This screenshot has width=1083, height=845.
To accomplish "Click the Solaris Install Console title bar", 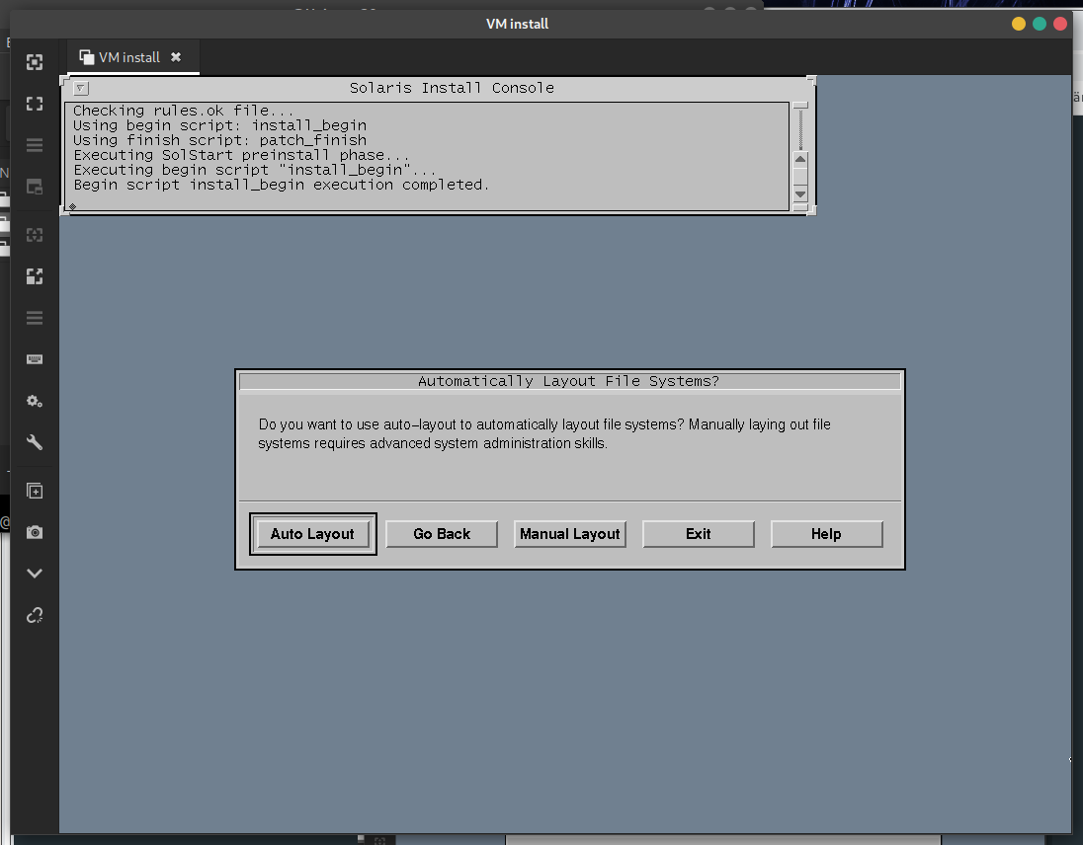I will tap(452, 88).
